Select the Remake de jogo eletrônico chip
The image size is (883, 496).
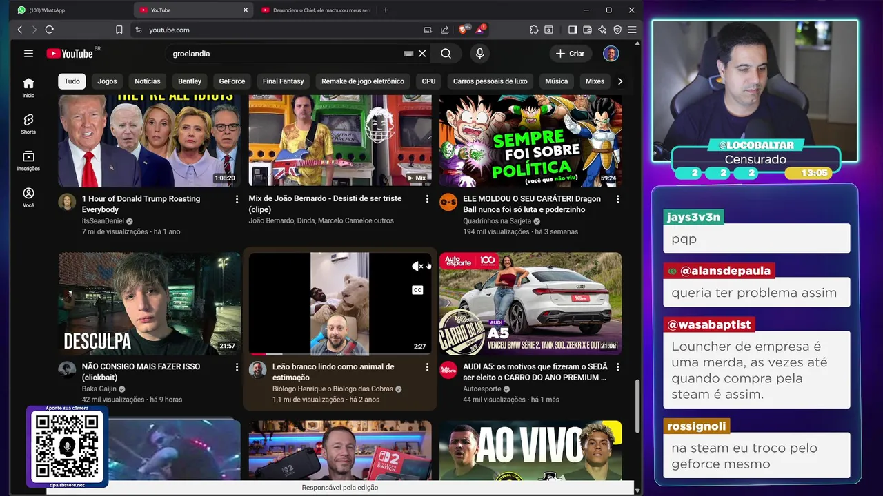click(x=363, y=81)
